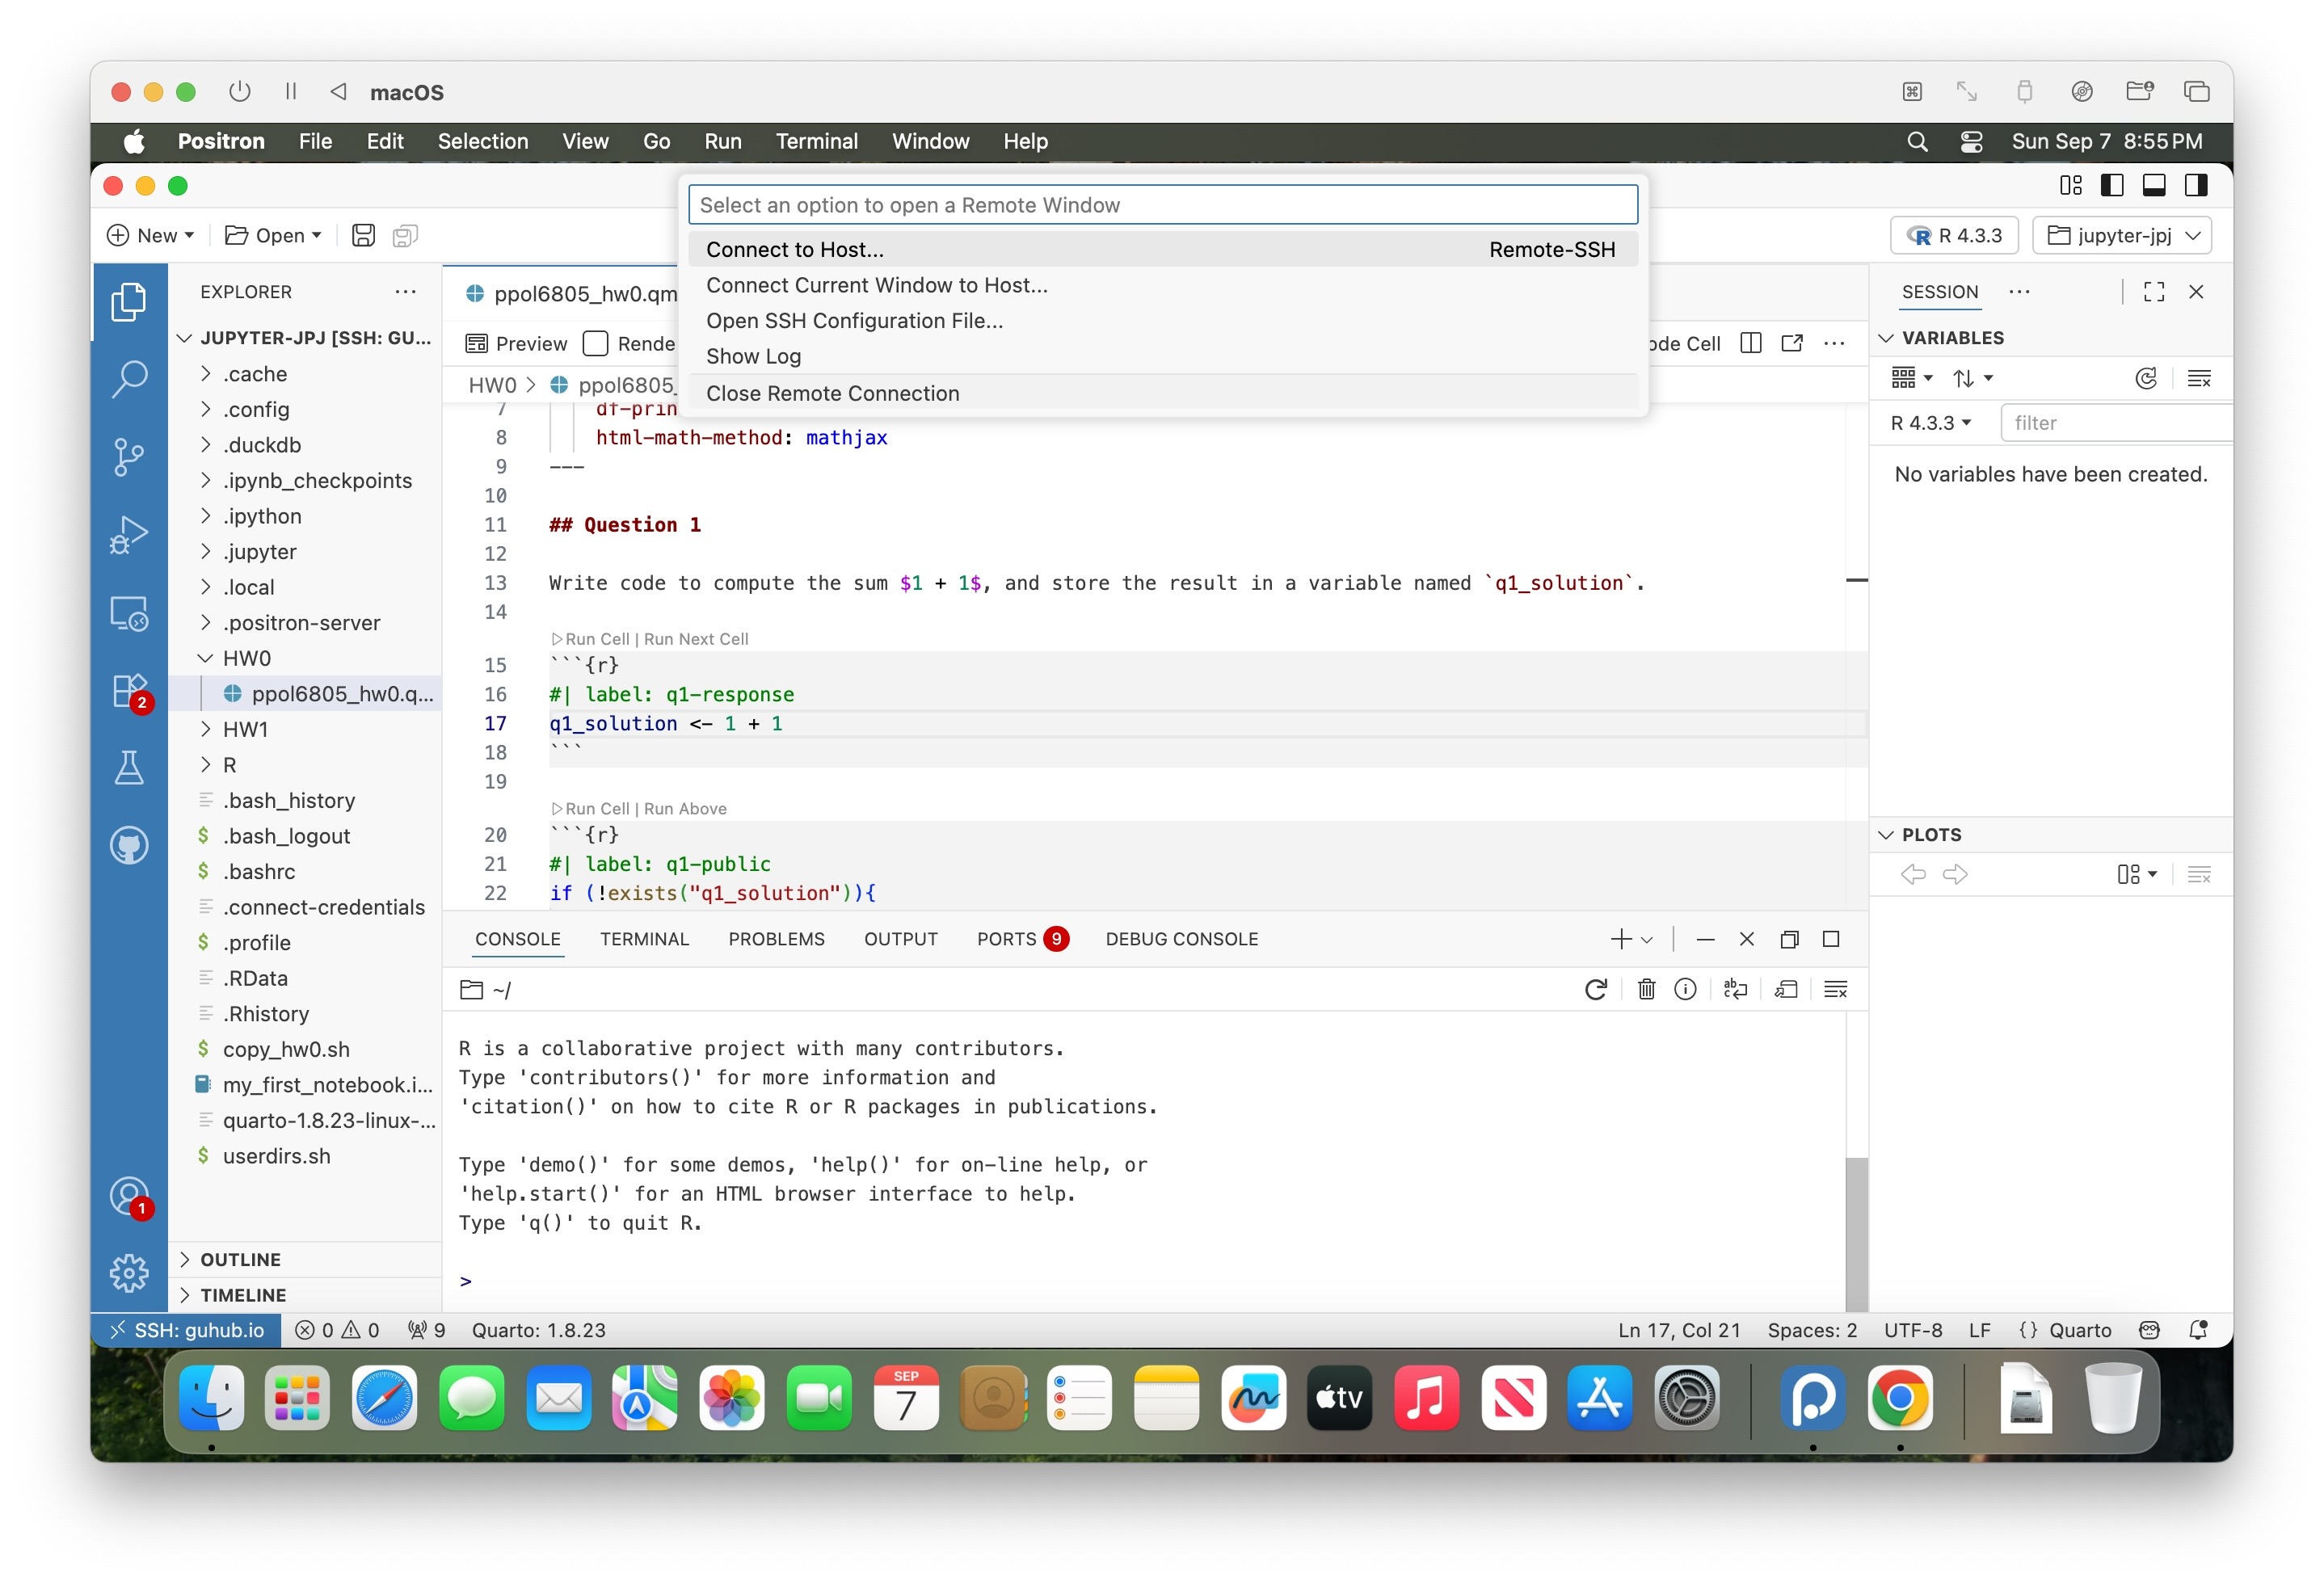The image size is (2324, 1582).
Task: Open Source Control view
Action: (x=128, y=457)
